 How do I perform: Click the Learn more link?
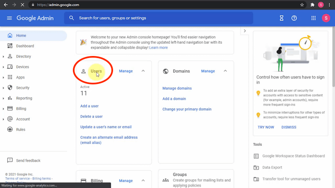[158, 48]
